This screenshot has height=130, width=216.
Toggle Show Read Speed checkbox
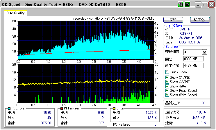(x=167, y=90)
